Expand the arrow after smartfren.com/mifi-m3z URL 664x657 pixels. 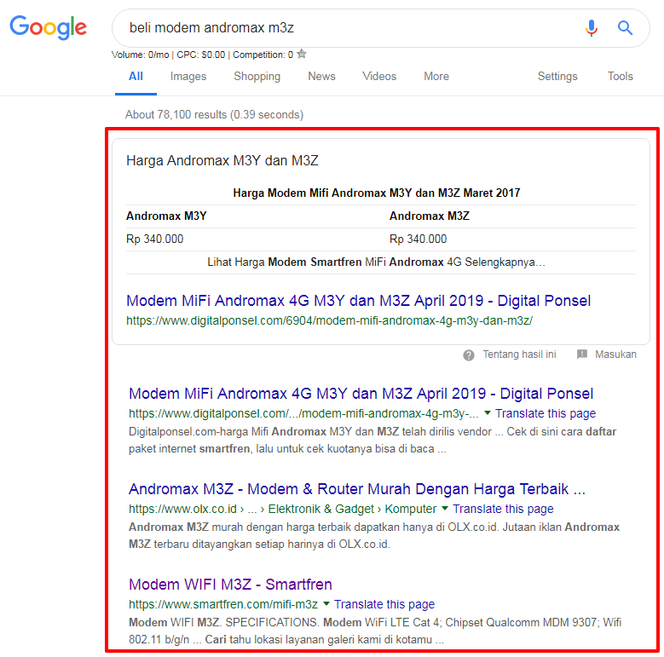(326, 604)
